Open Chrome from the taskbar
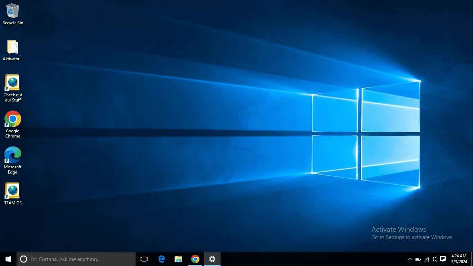Image resolution: width=473 pixels, height=266 pixels. tap(195, 259)
